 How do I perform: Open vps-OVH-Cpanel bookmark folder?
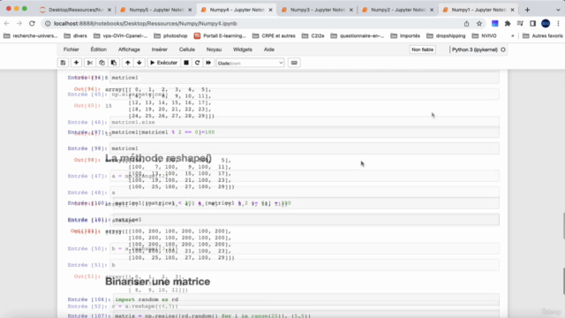tap(120, 35)
